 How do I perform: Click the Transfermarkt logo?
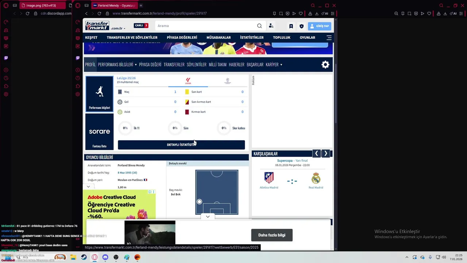coord(97,26)
